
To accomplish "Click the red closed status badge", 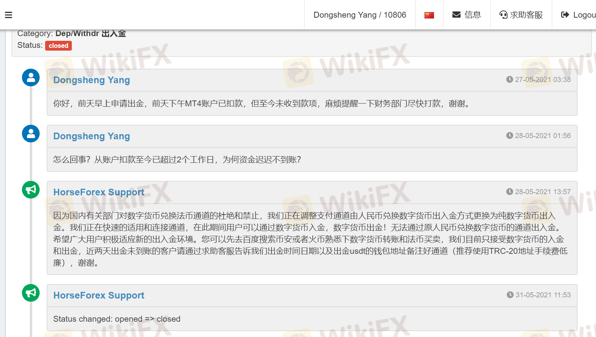I will point(58,46).
